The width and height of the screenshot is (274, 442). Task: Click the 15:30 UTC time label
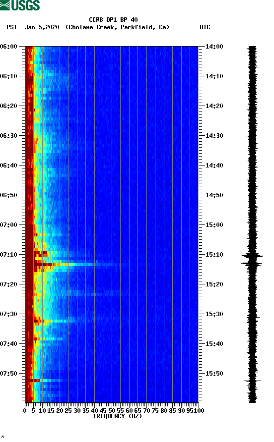click(x=214, y=314)
